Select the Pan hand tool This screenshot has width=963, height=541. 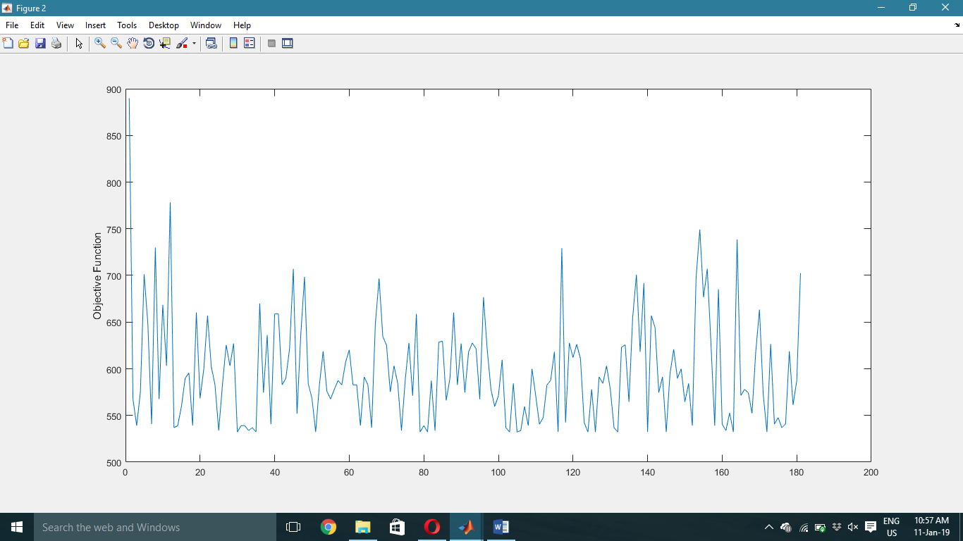[x=133, y=43]
